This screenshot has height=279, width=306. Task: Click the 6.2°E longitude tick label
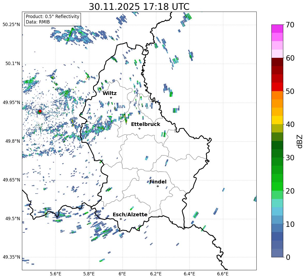[x=156, y=274]
